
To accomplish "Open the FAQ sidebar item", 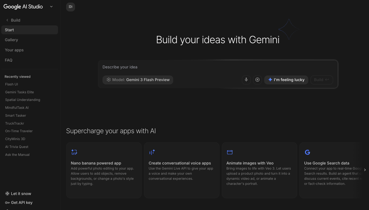I will pyautogui.click(x=9, y=60).
